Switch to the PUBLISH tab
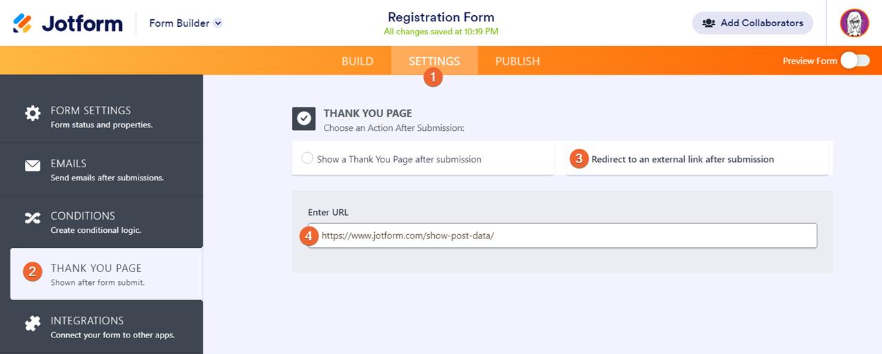Viewport: 882px width, 354px height. coord(517,61)
